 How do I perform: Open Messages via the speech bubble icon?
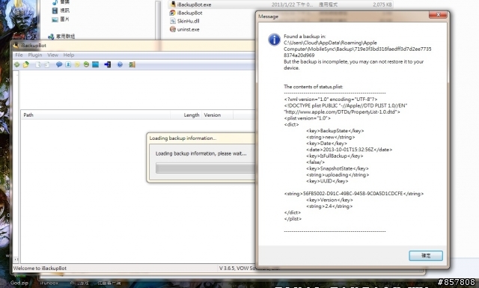tap(59, 64)
